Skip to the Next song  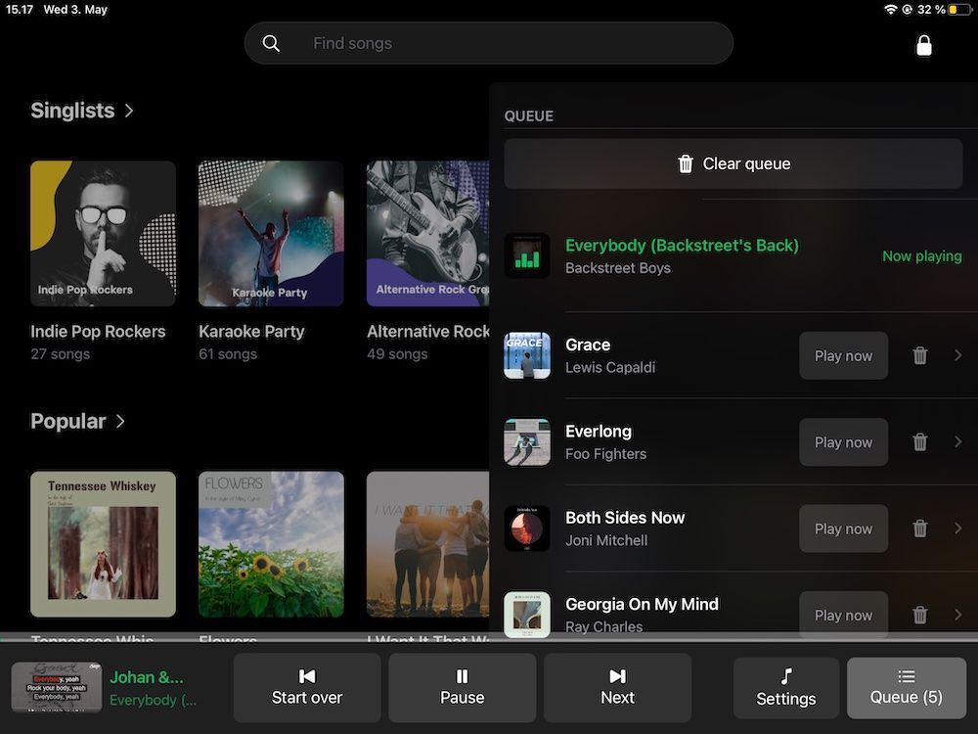617,688
